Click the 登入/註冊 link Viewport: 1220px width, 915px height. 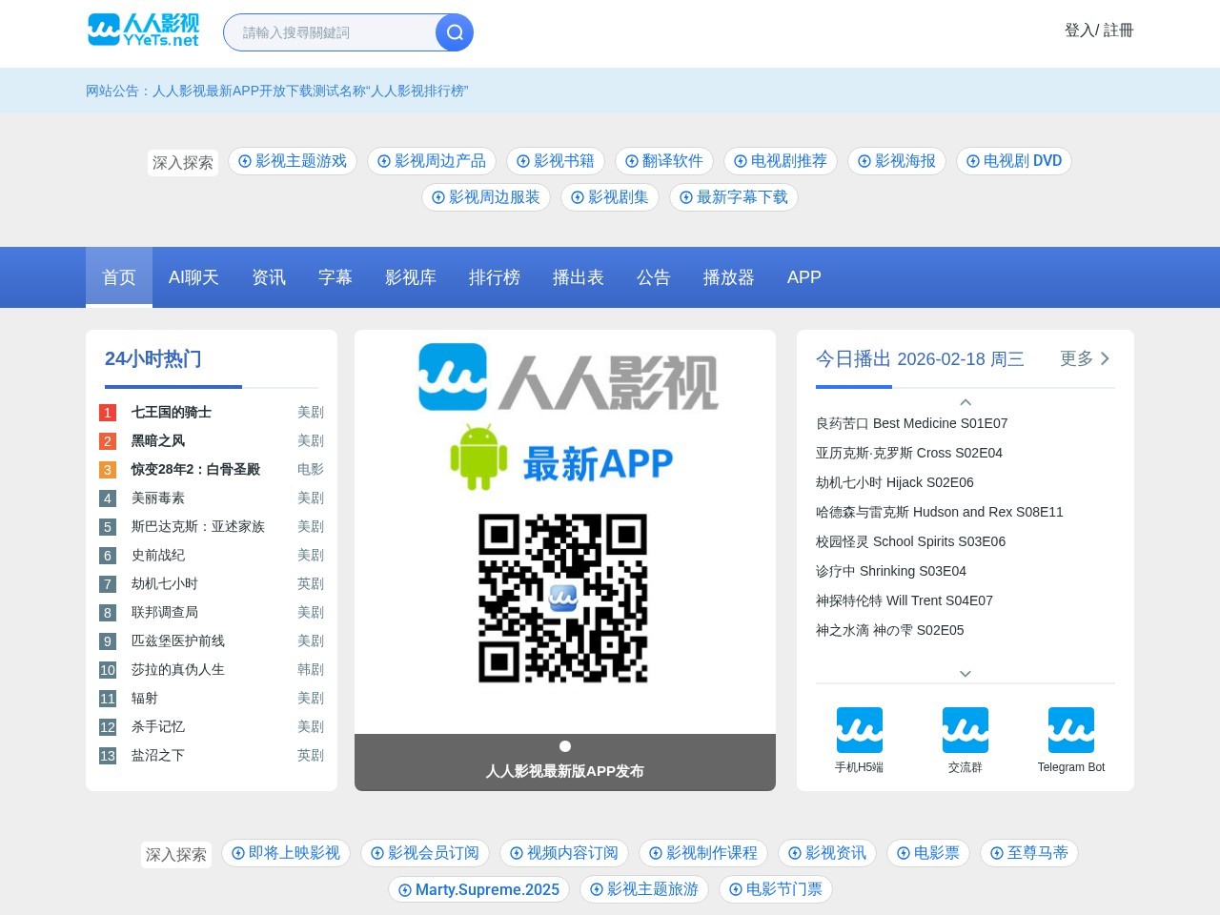(x=1098, y=30)
